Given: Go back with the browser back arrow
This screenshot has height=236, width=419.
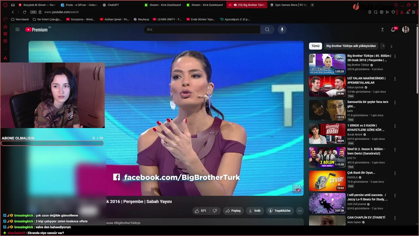Looking at the screenshot, I should pos(13,12).
